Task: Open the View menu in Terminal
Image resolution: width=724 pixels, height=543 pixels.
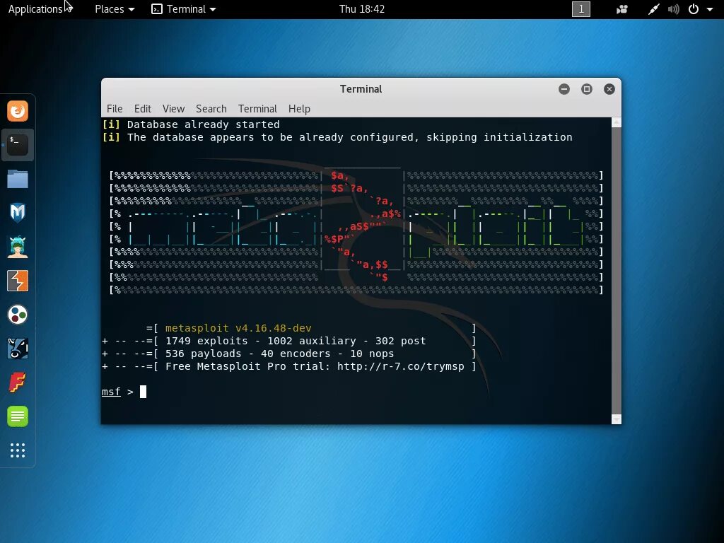Action: [x=173, y=108]
